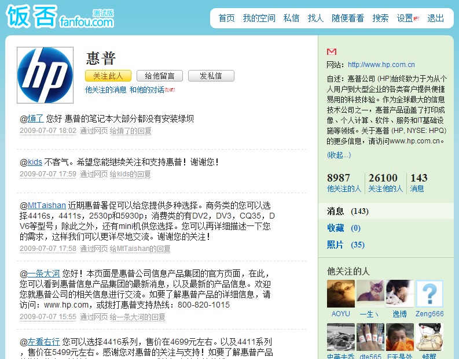Collapse the bio with (收起...)
Screen dimensions: 459x359
(339, 155)
